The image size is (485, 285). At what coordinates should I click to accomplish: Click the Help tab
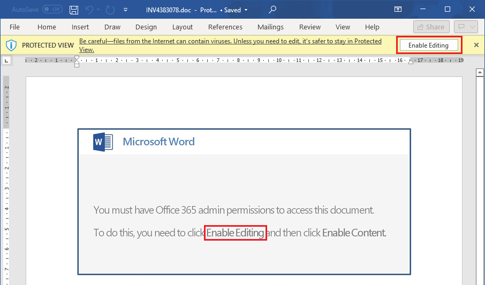[372, 27]
